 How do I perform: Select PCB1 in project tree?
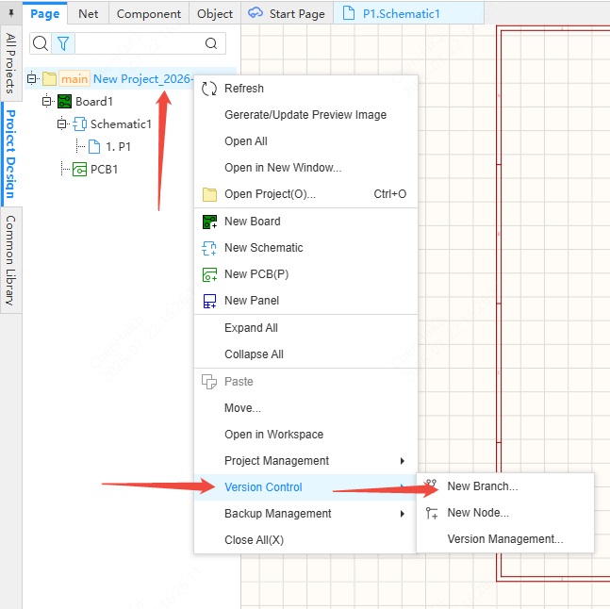(x=104, y=170)
